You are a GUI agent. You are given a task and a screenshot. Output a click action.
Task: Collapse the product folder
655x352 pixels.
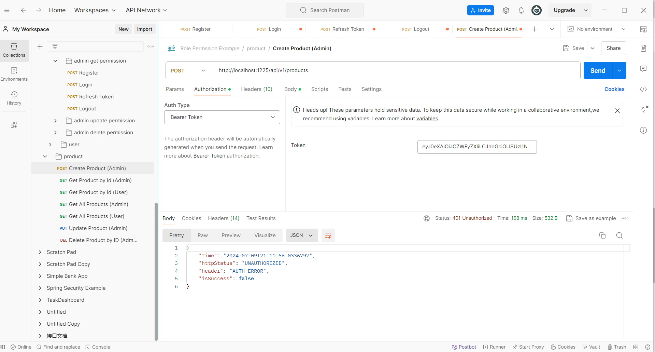45,157
